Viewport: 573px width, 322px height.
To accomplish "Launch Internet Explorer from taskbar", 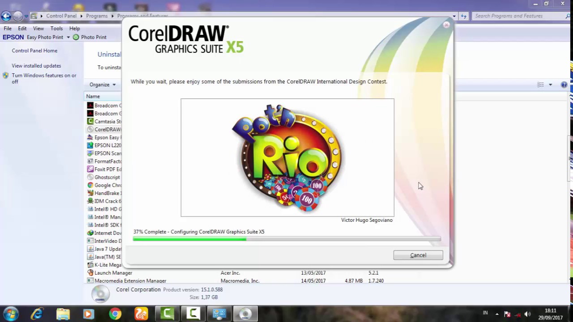I will click(37, 314).
